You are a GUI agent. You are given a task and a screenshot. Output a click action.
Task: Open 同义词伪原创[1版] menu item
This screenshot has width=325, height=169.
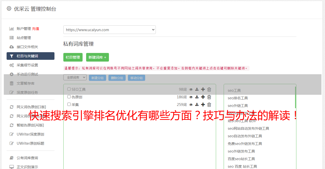[31, 107]
